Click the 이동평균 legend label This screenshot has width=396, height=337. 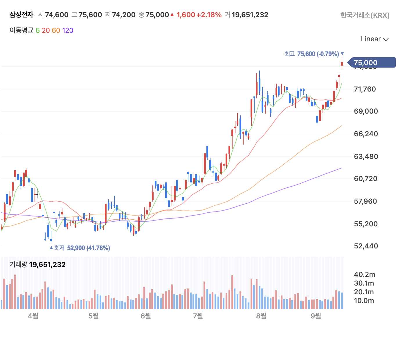(21, 30)
